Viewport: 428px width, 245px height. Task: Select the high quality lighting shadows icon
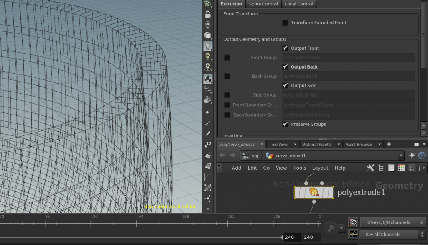coord(208,67)
